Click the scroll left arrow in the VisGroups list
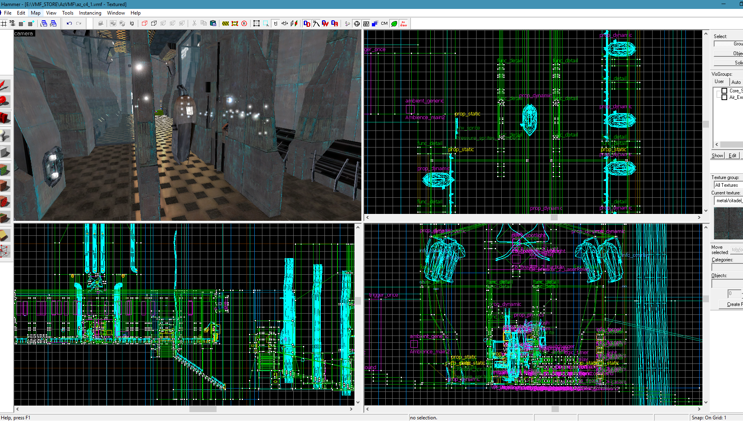Screen dimensions: 743x421 [717, 144]
